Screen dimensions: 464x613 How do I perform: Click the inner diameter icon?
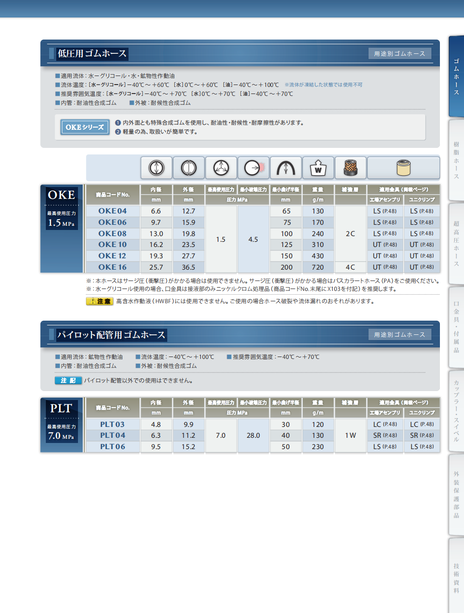pyautogui.click(x=156, y=168)
